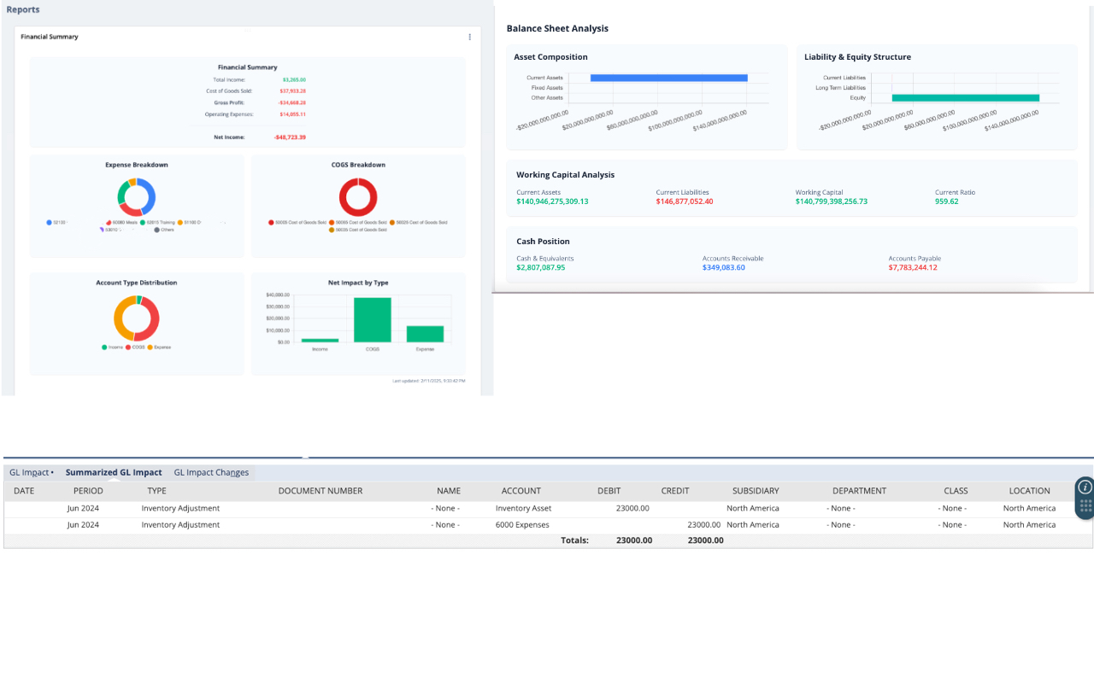Switch to the GL Impact tab
Screen dimensions: 1094x683
click(32, 472)
